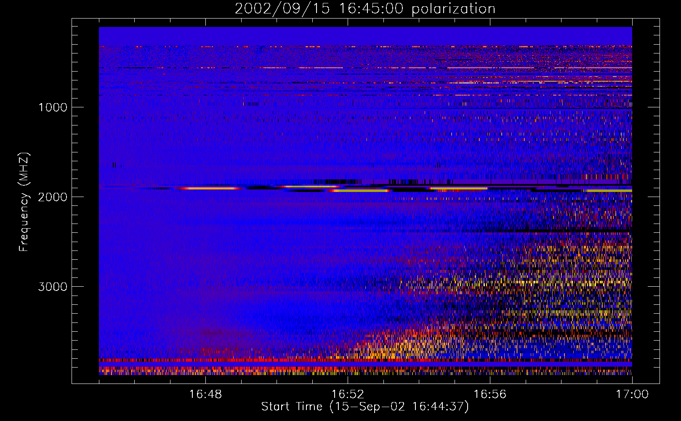This screenshot has width=681, height=421.
Task: Click the 'Start Time (15-Sep-02 16:44:37)' axis title
Action: (365, 407)
